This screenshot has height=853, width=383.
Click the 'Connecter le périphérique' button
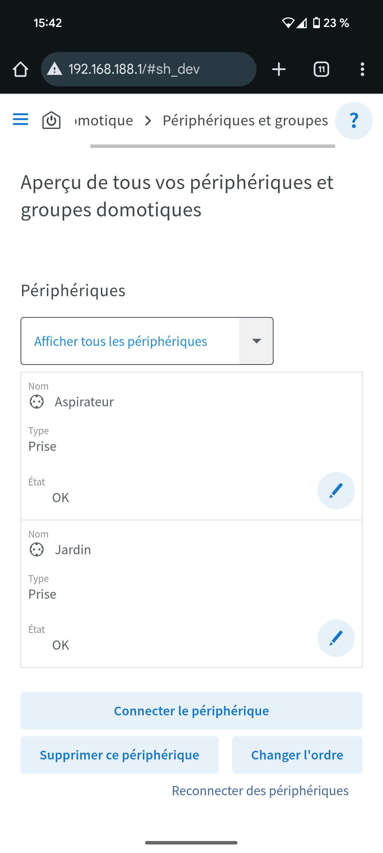[x=191, y=710]
